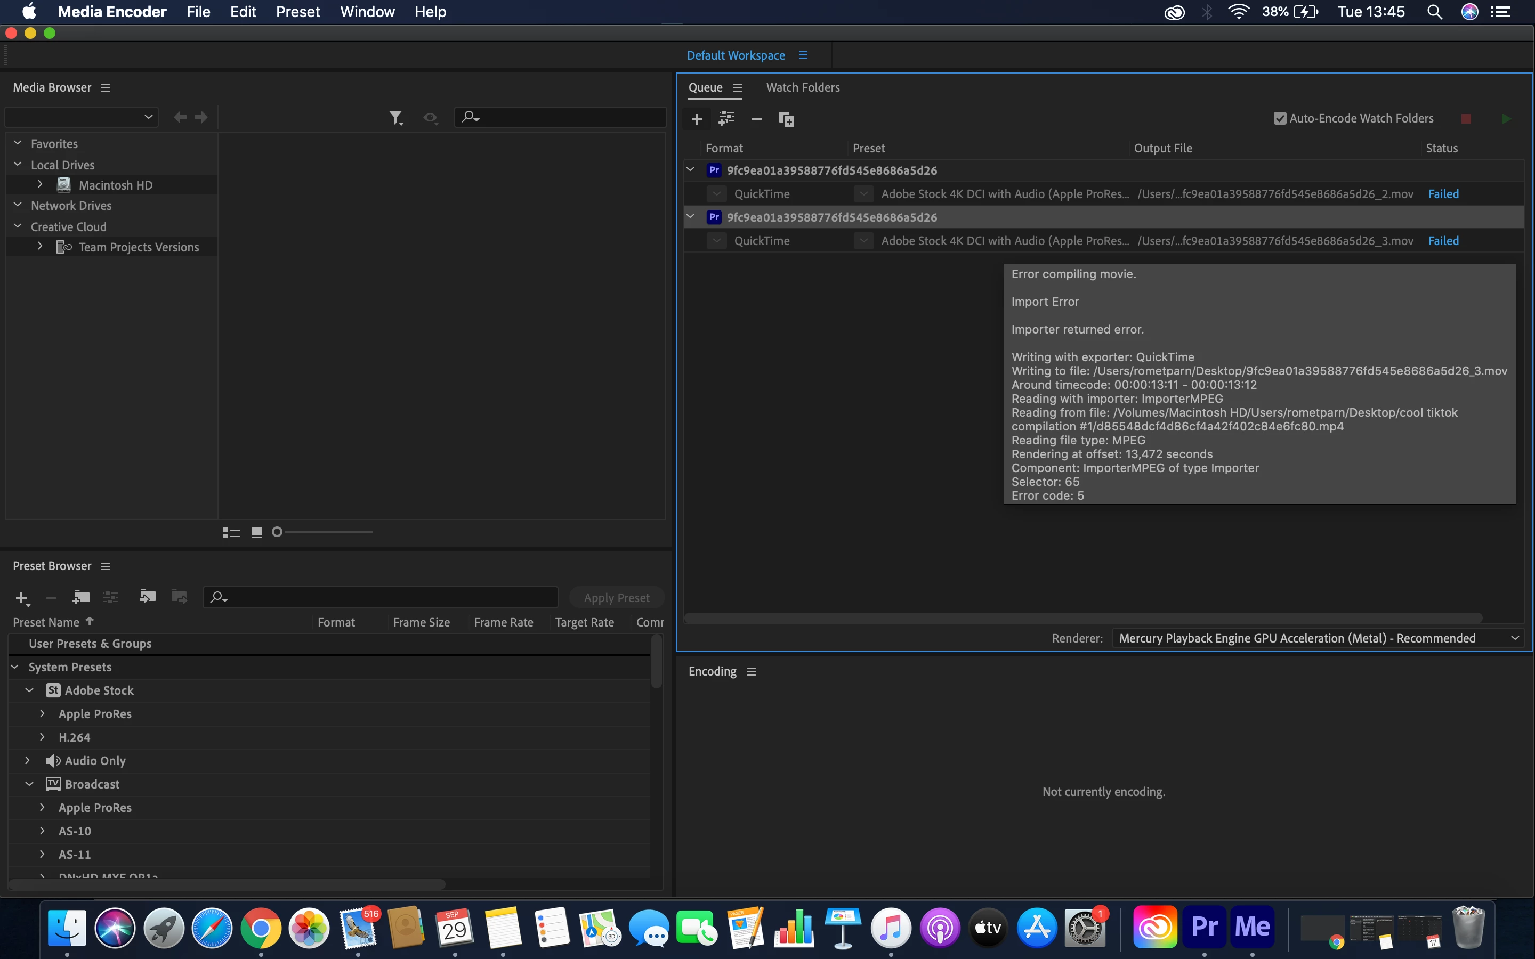Open the Media Browser location dropdown
1535x959 pixels.
coord(80,117)
